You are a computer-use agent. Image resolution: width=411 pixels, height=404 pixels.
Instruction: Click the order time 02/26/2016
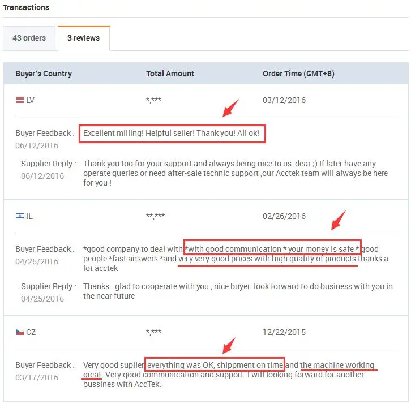(284, 216)
